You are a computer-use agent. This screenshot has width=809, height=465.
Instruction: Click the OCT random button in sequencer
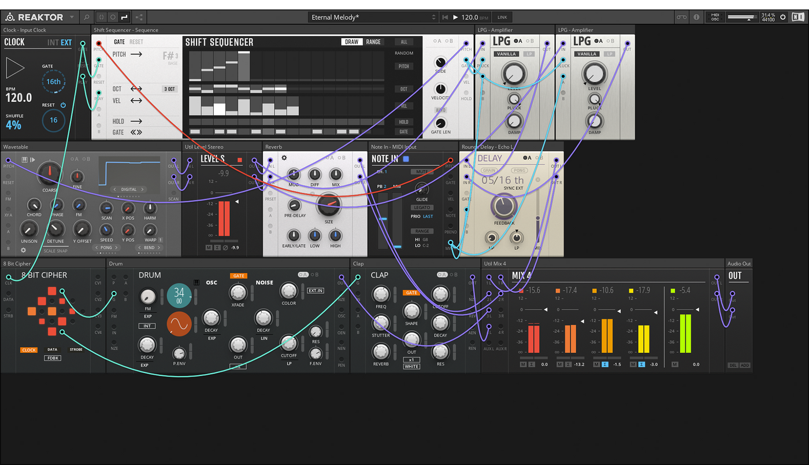[x=404, y=89]
